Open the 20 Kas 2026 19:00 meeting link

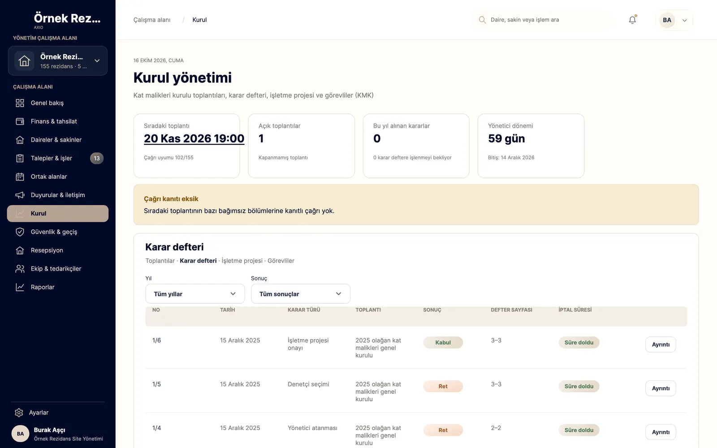pos(194,139)
